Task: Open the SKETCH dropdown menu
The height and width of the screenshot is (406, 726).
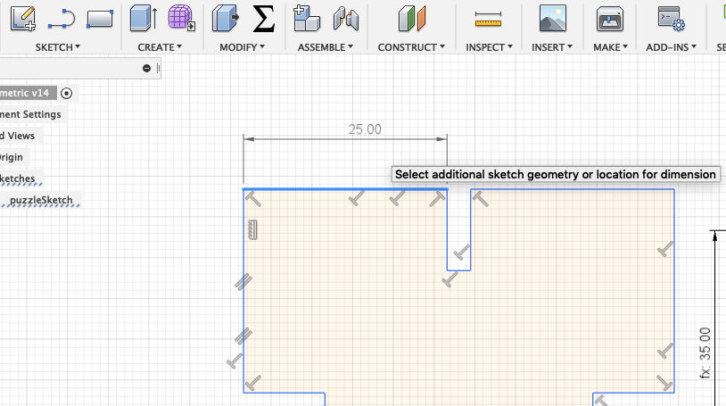Action: coord(58,47)
